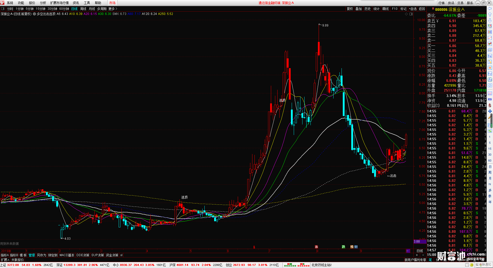
Task: Select the daily '日' period in sidebar
Action: 490,167
